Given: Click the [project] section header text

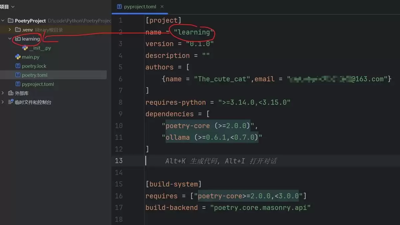Looking at the screenshot, I should click(x=163, y=20).
